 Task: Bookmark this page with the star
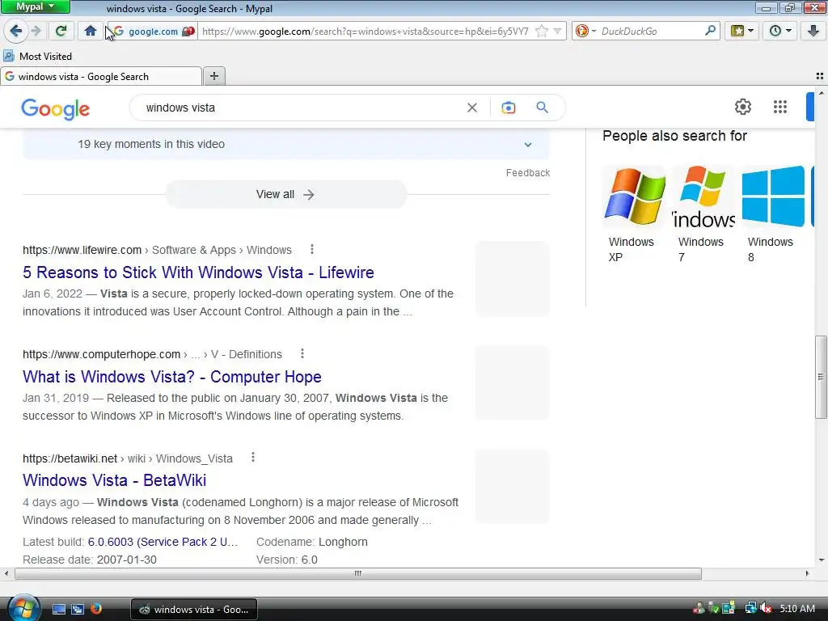541,32
